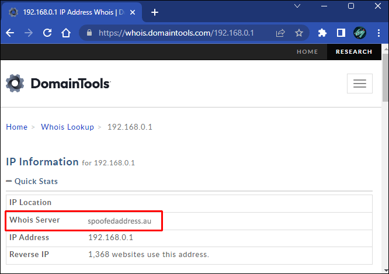This screenshot has height=274, width=389.
Task: Open a new browser tab
Action: click(x=155, y=12)
